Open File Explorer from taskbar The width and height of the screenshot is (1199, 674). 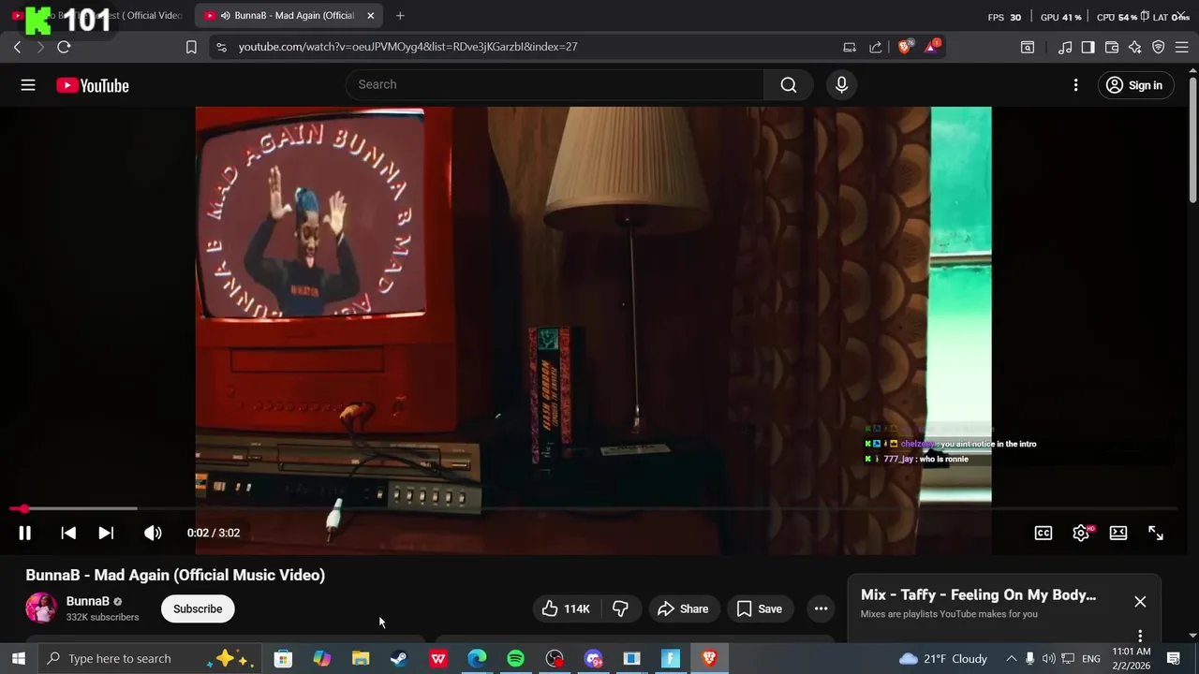point(361,658)
